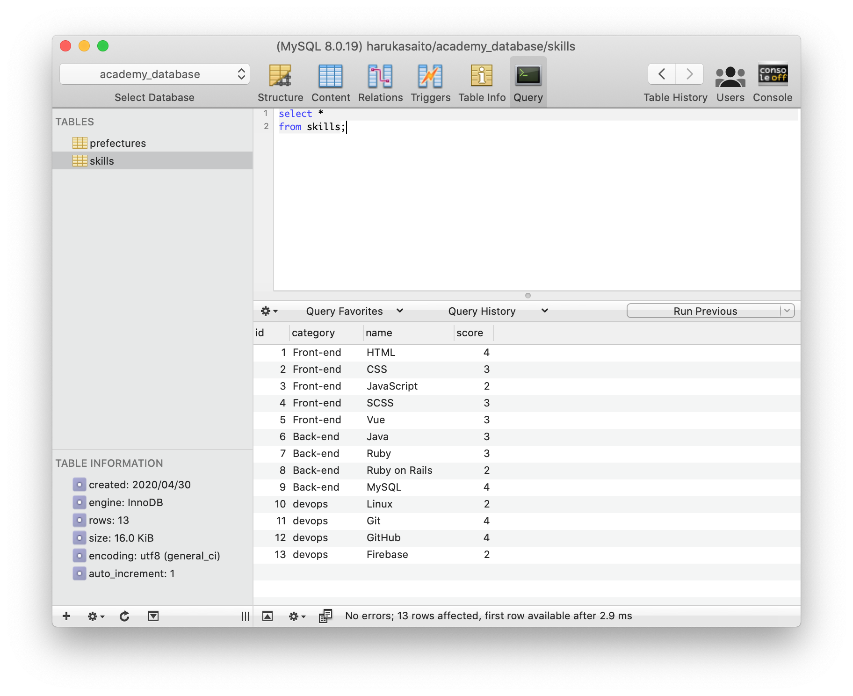View table Relations

[380, 82]
